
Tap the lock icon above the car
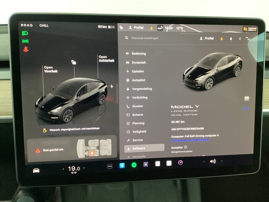click(x=74, y=62)
